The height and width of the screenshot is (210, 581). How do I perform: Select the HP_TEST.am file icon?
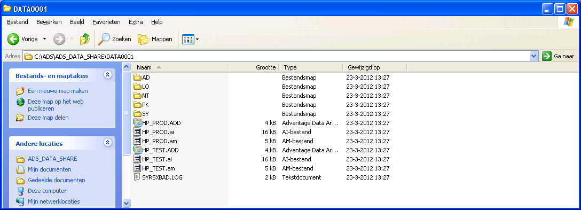137,168
